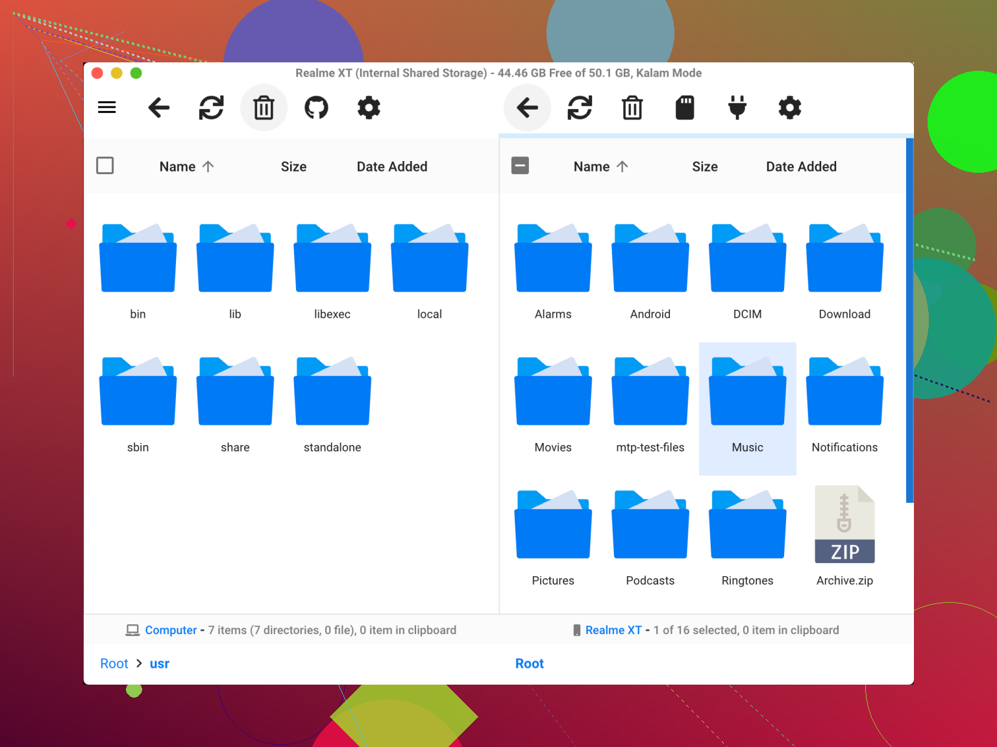Click the device pane vertical scrollbar
The image size is (997, 747).
click(x=909, y=320)
